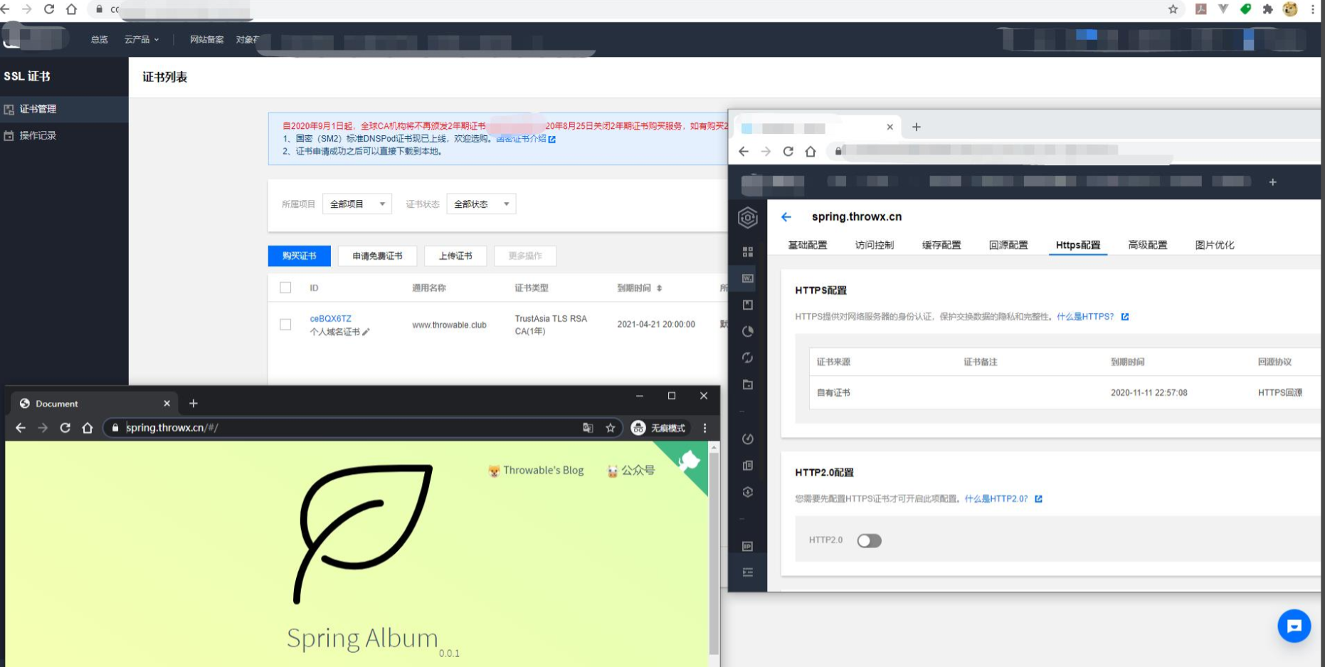Expand the 云产品 dropdown in top navigation

coord(141,40)
